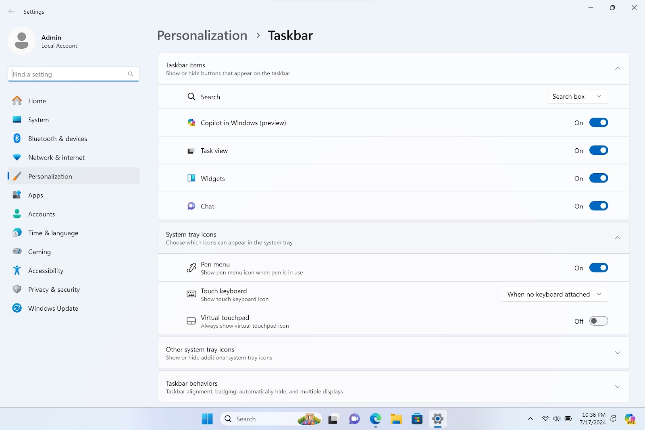645x430 pixels.
Task: Click the Chat icon in Taskbar items list
Action: coord(191,206)
